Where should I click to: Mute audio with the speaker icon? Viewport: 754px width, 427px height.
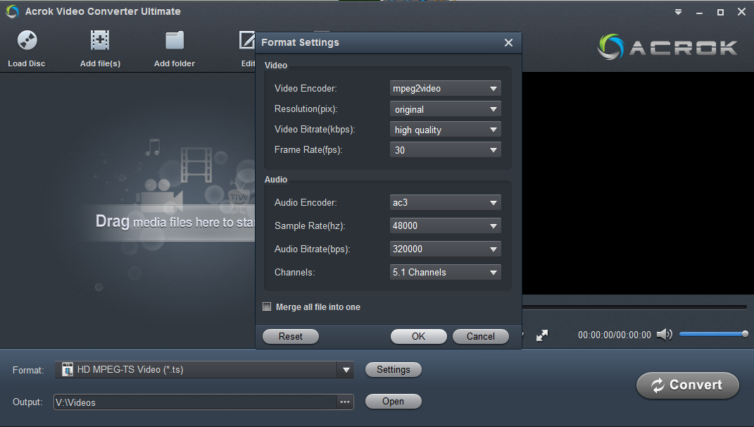coord(664,335)
